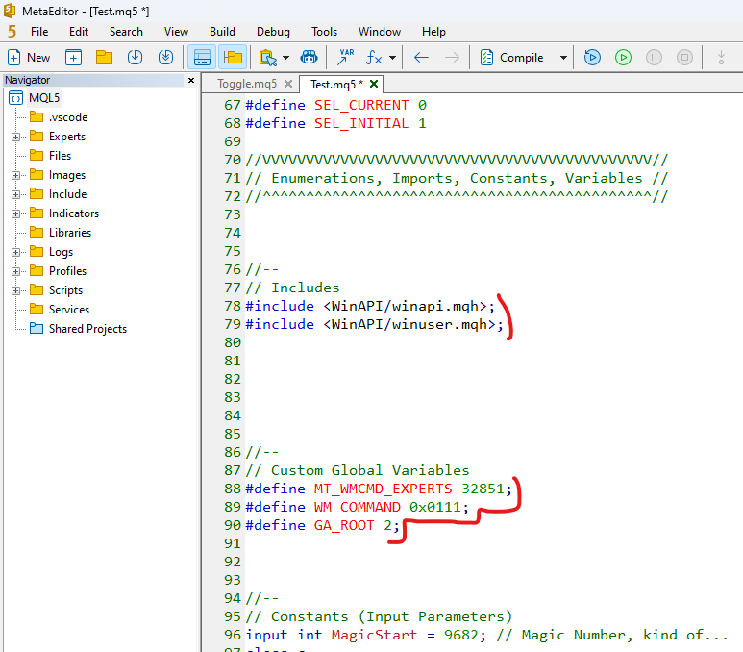Expand the Profiles folder
The width and height of the screenshot is (743, 652).
pyautogui.click(x=15, y=271)
